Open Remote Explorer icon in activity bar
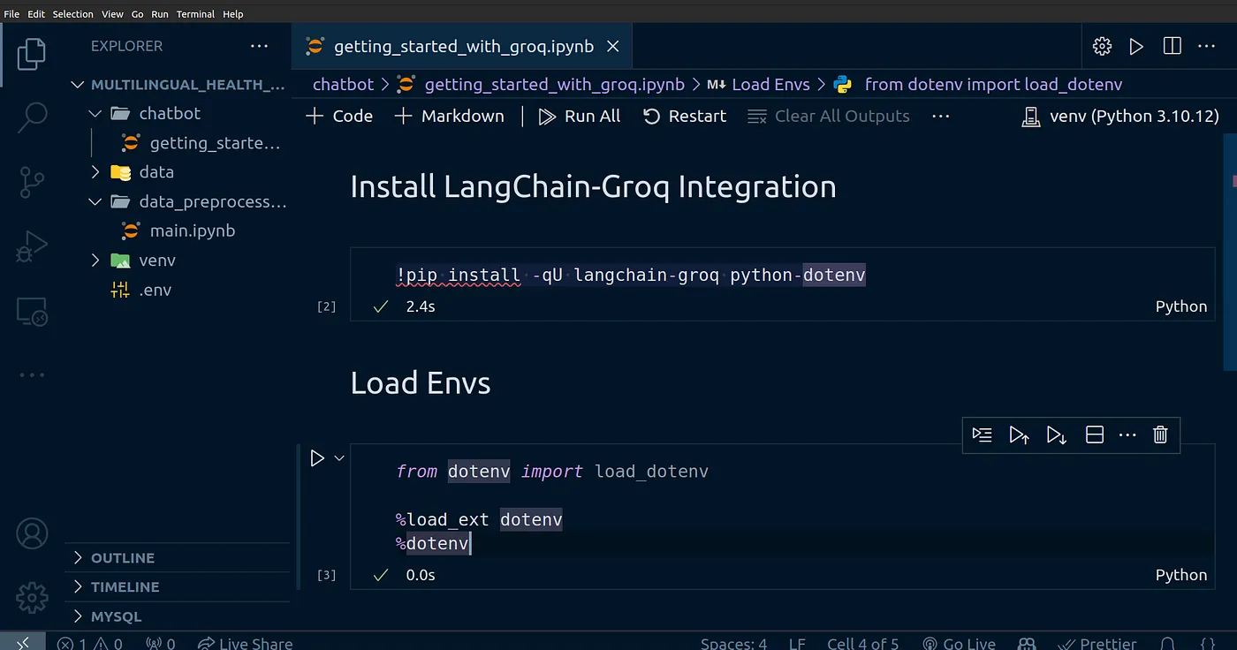The image size is (1237, 650). tap(32, 311)
